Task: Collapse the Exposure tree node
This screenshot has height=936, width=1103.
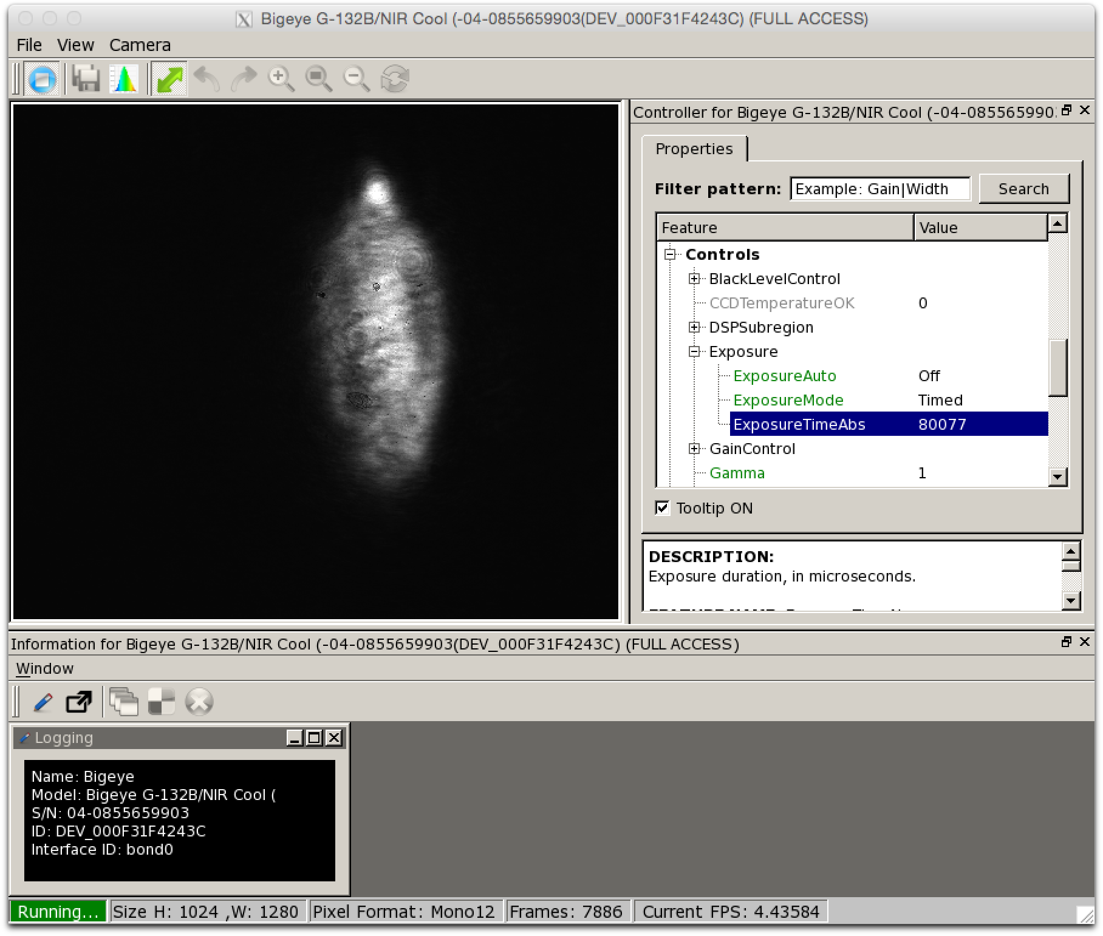Action: (694, 351)
